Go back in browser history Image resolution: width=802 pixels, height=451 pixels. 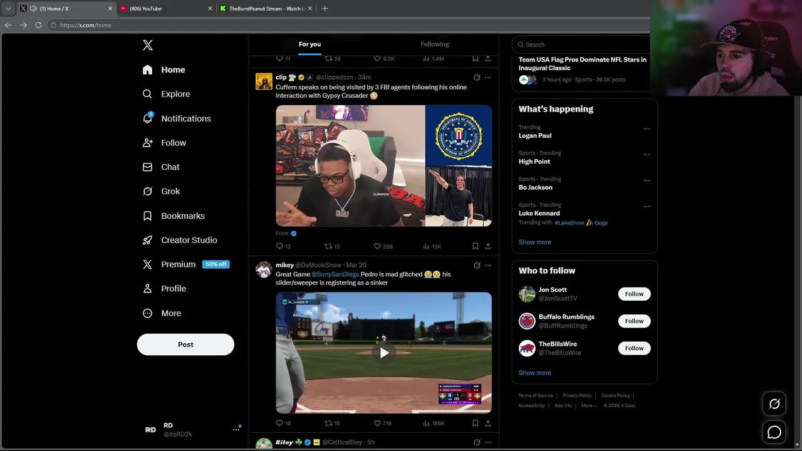pos(8,25)
